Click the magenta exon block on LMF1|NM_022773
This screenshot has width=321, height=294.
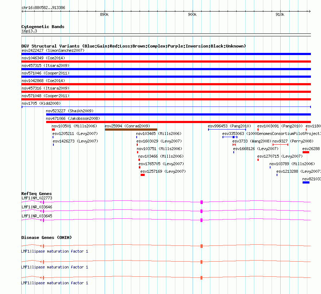[x=202, y=202]
